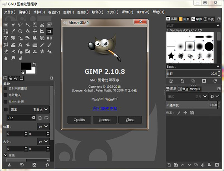Select the Alignment tool
224x171 pixels.
coord(42,32)
